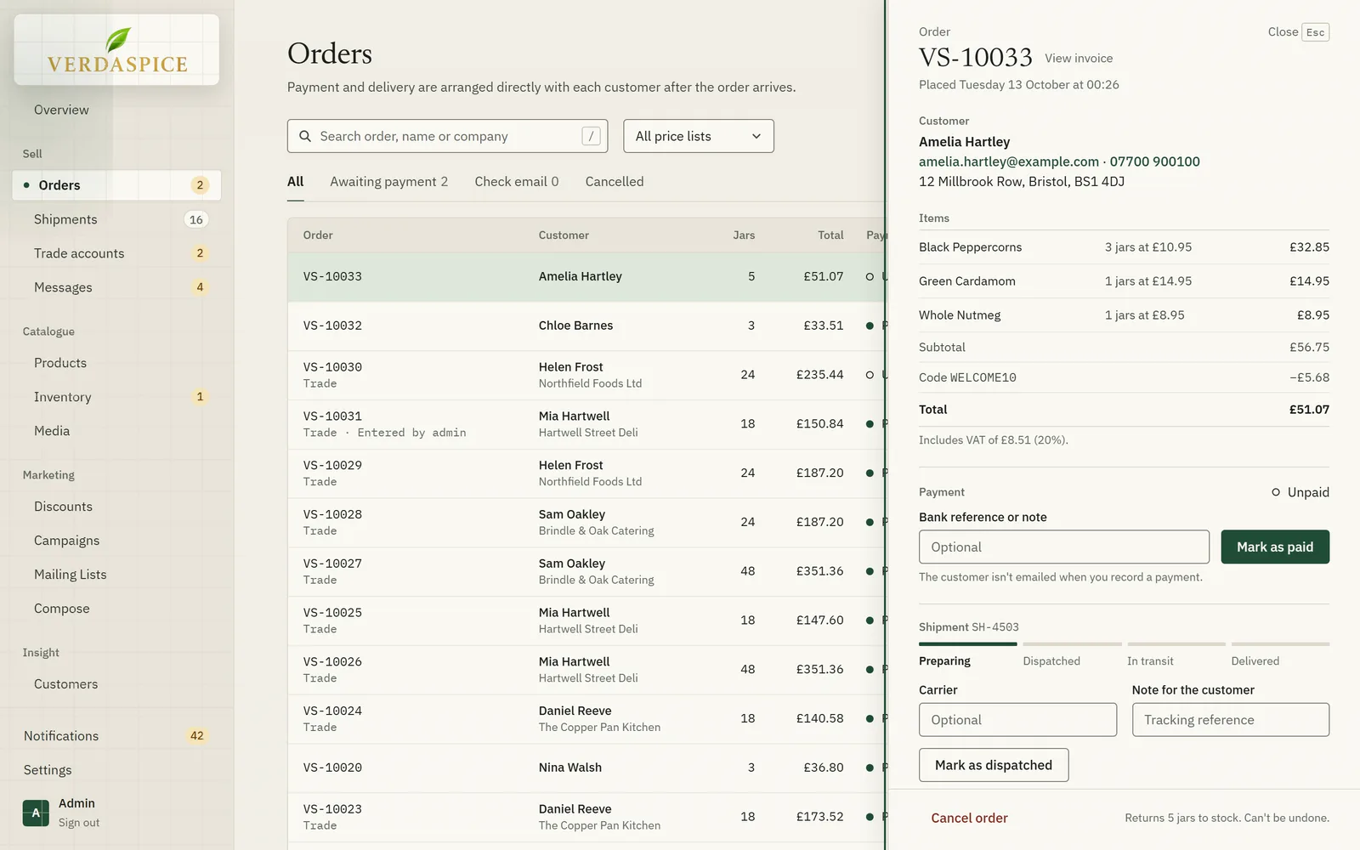
Task: Click the Total column header
Action: coord(830,235)
